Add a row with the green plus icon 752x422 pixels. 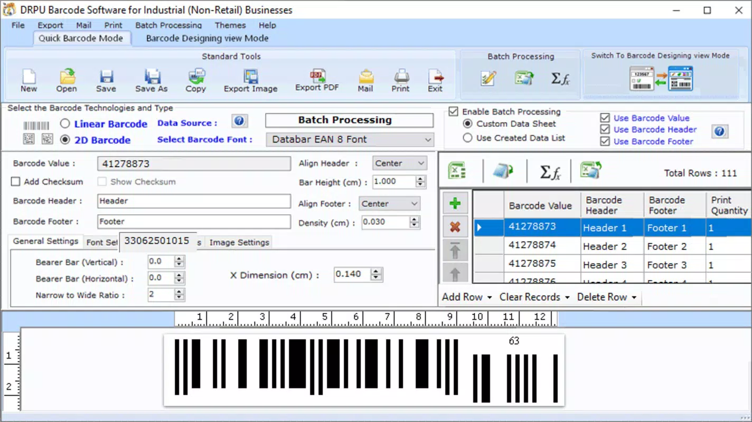pos(455,204)
